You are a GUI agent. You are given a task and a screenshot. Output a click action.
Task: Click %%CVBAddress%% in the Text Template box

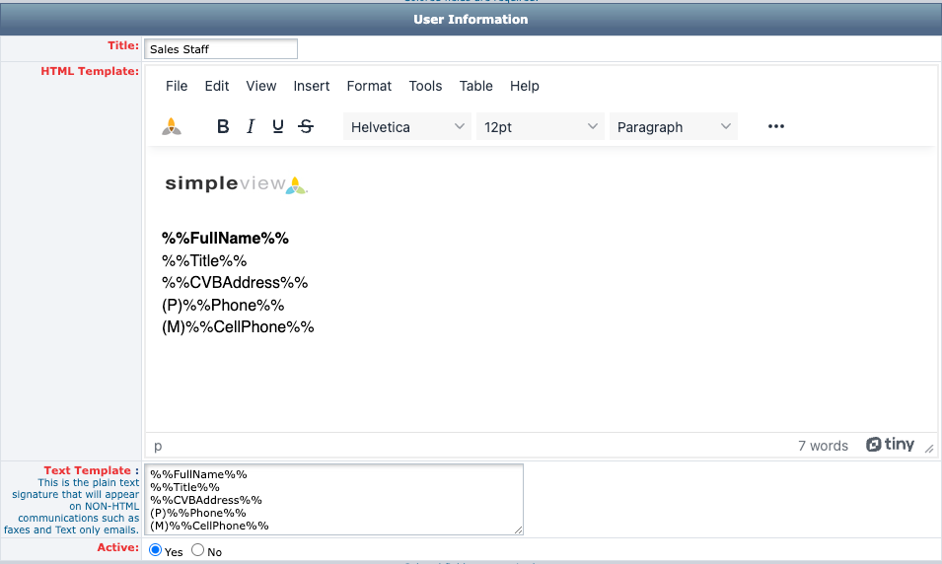206,500
